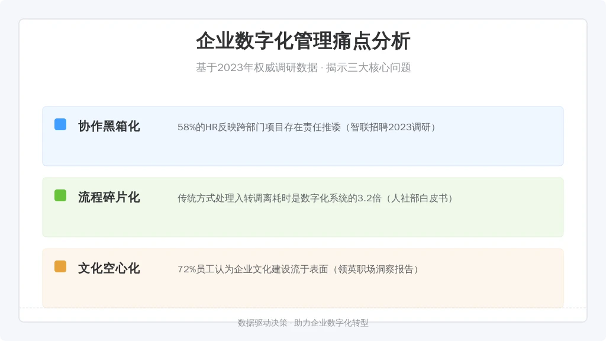Click the subtitle about 2023年权威调研数据

303,67
